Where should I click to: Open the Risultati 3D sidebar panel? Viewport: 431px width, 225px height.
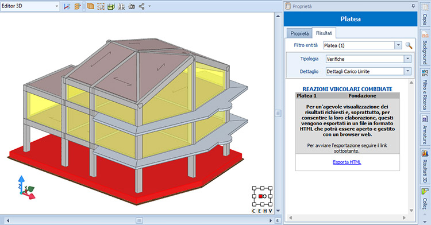coord(425,166)
